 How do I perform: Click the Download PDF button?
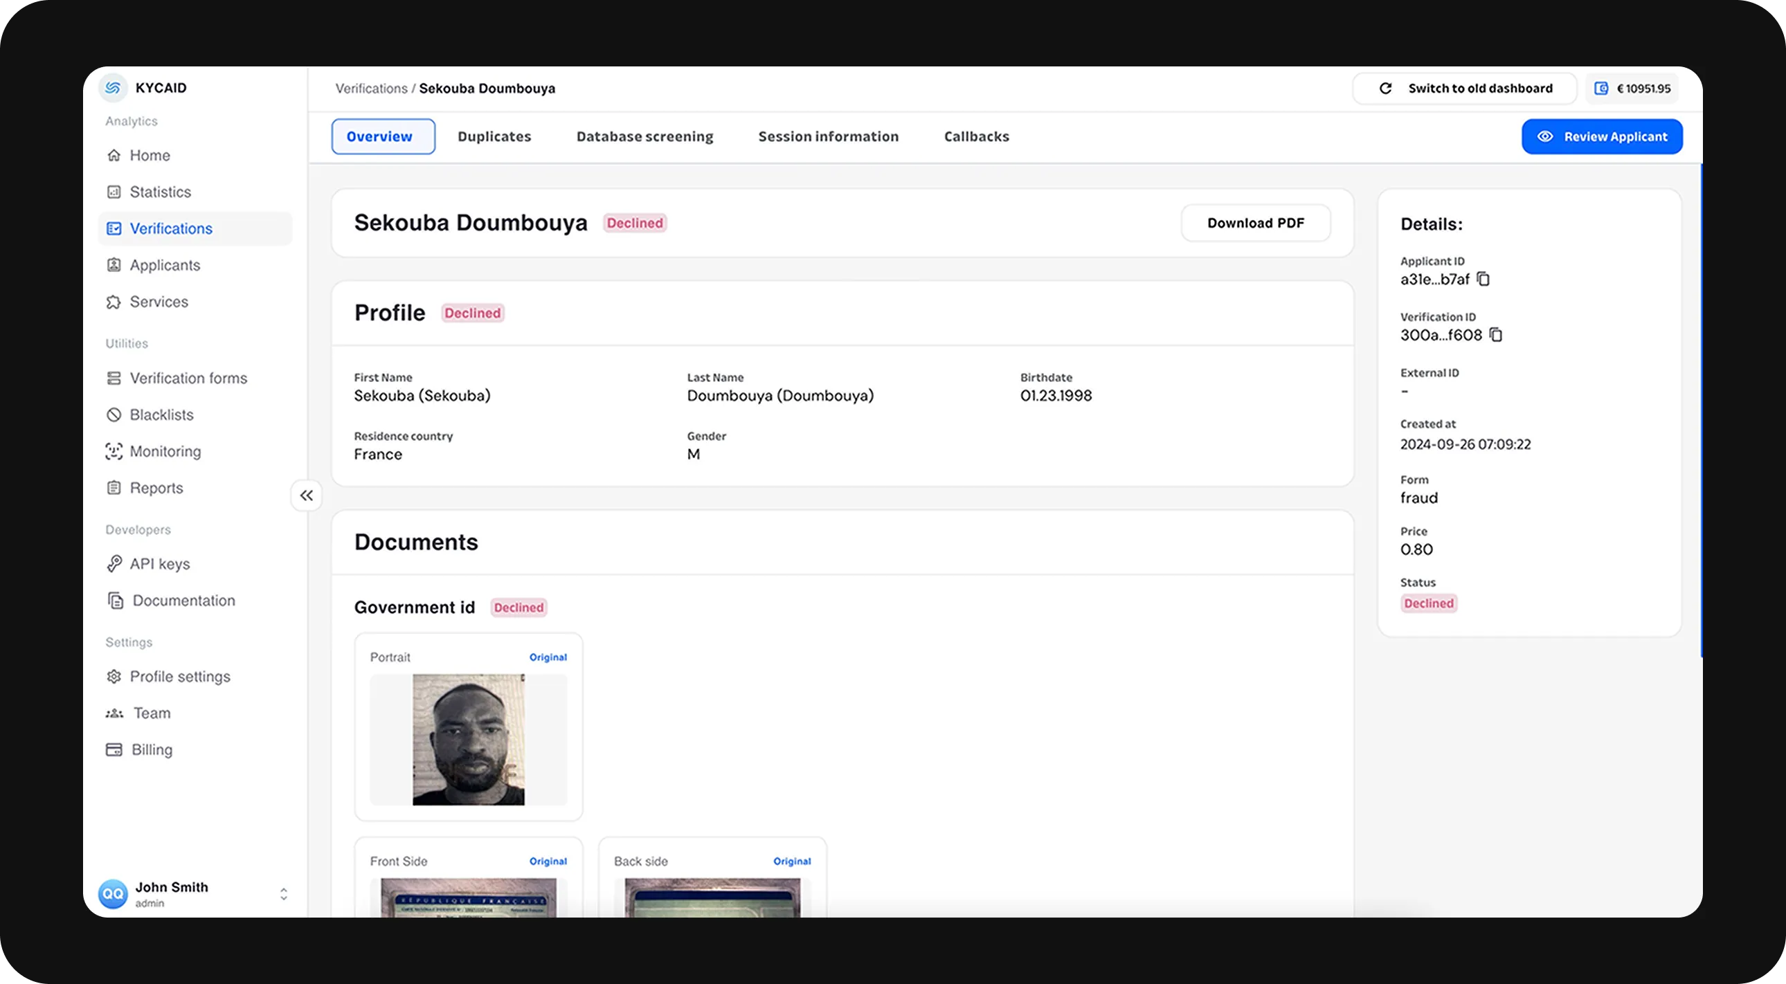coord(1255,222)
